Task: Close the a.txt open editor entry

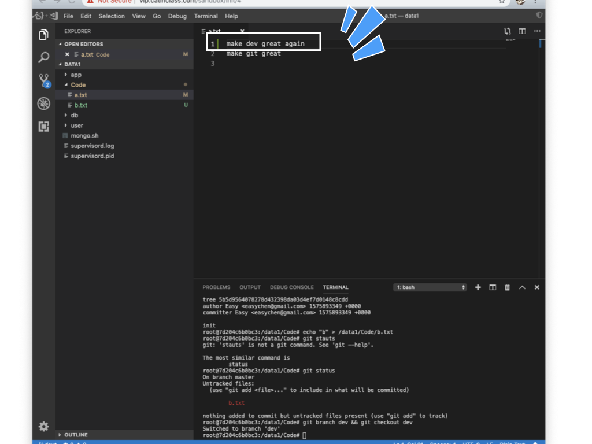Action: click(x=67, y=54)
